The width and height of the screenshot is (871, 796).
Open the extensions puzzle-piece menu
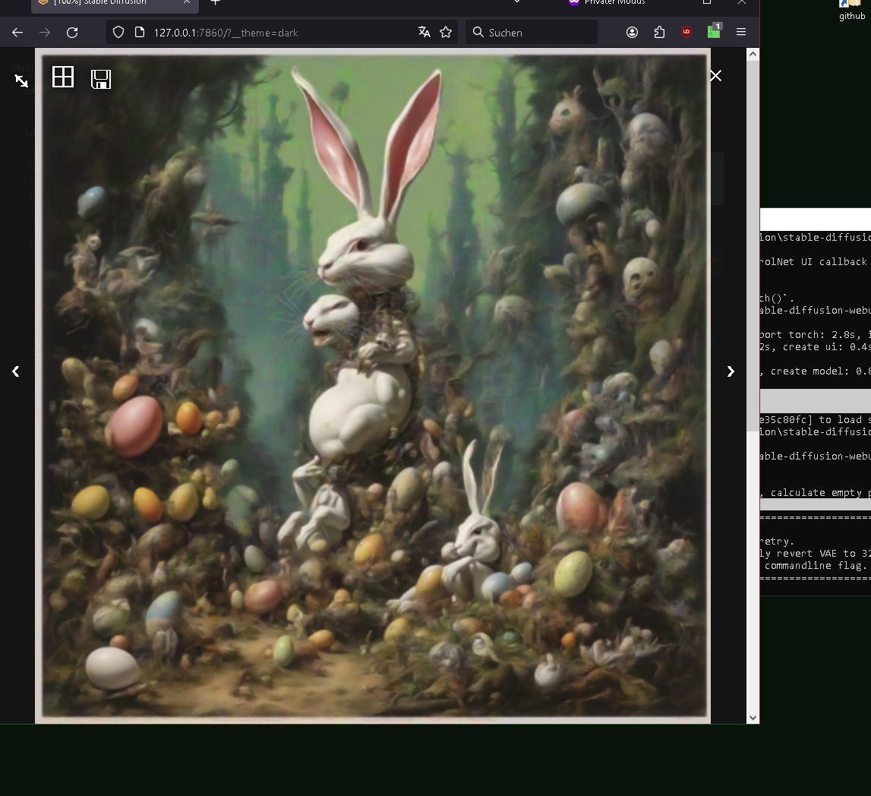pyautogui.click(x=659, y=32)
